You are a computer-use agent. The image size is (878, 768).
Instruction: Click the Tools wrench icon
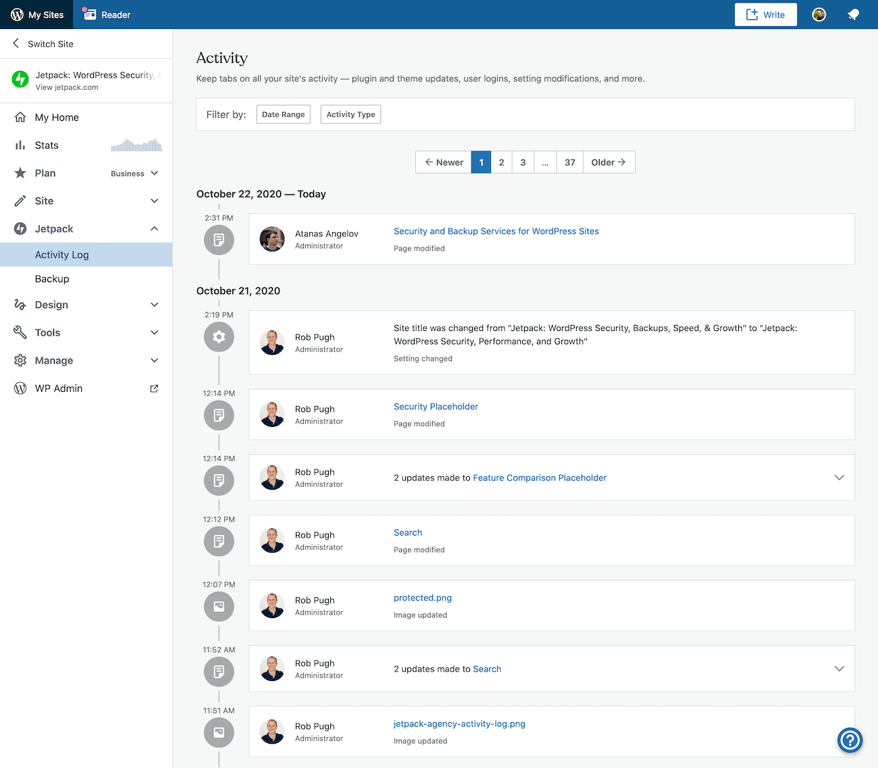coord(20,332)
